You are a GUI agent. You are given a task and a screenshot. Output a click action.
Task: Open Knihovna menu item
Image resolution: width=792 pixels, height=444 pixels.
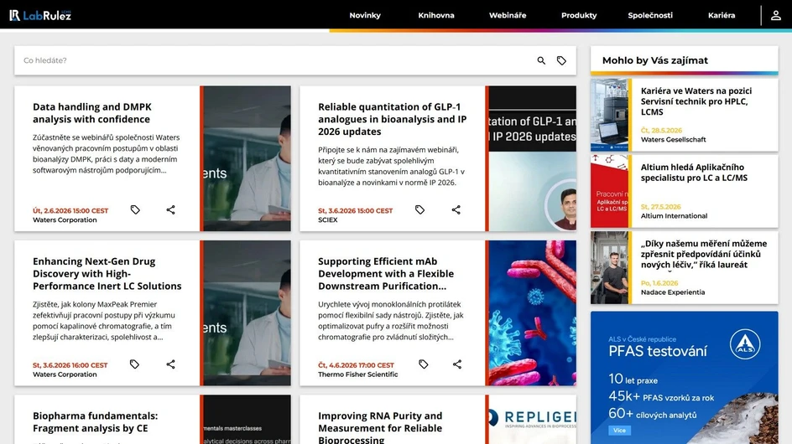point(436,15)
